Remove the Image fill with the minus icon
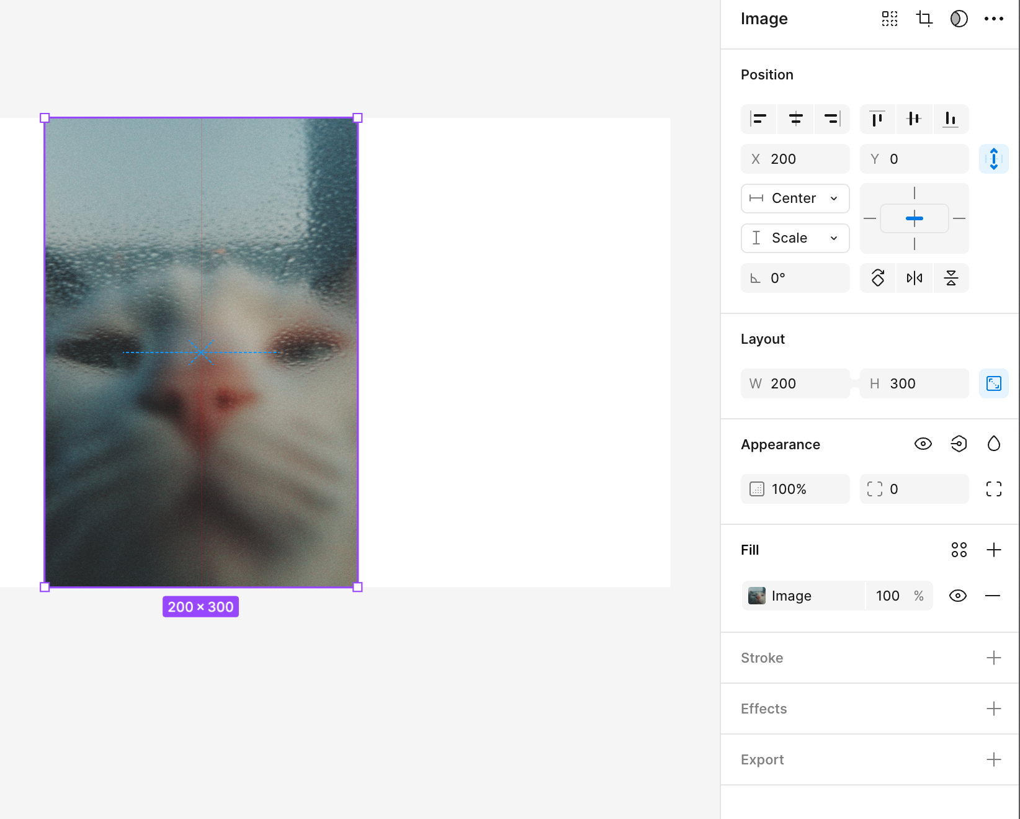This screenshot has height=819, width=1020. pyautogui.click(x=993, y=596)
